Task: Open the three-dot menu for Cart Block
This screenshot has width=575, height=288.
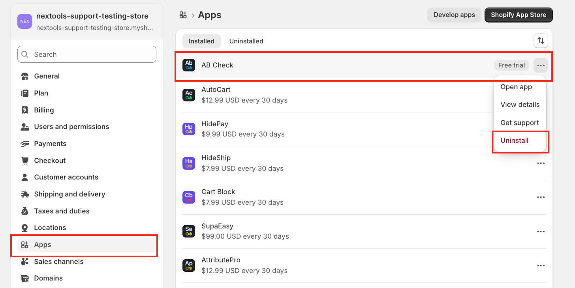Action: 541,197
